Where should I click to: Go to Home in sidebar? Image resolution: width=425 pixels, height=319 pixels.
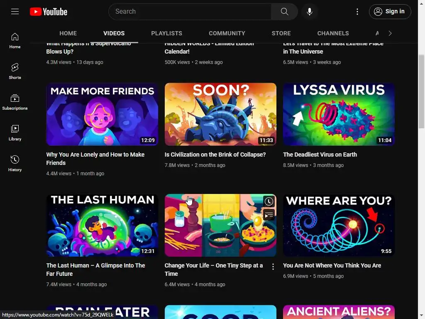coord(15,41)
